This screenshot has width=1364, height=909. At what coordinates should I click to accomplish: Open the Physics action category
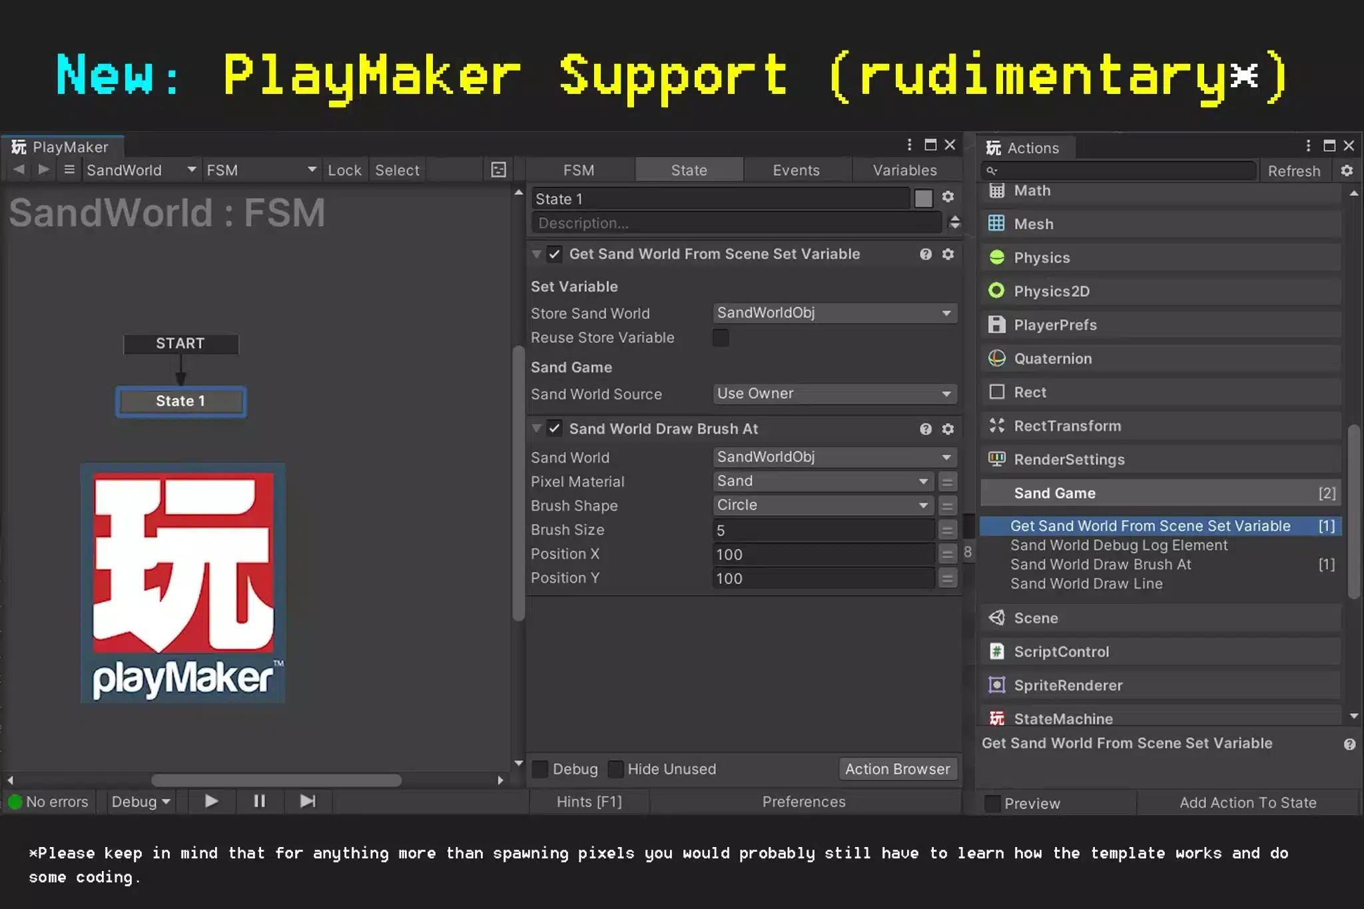[x=1160, y=258]
